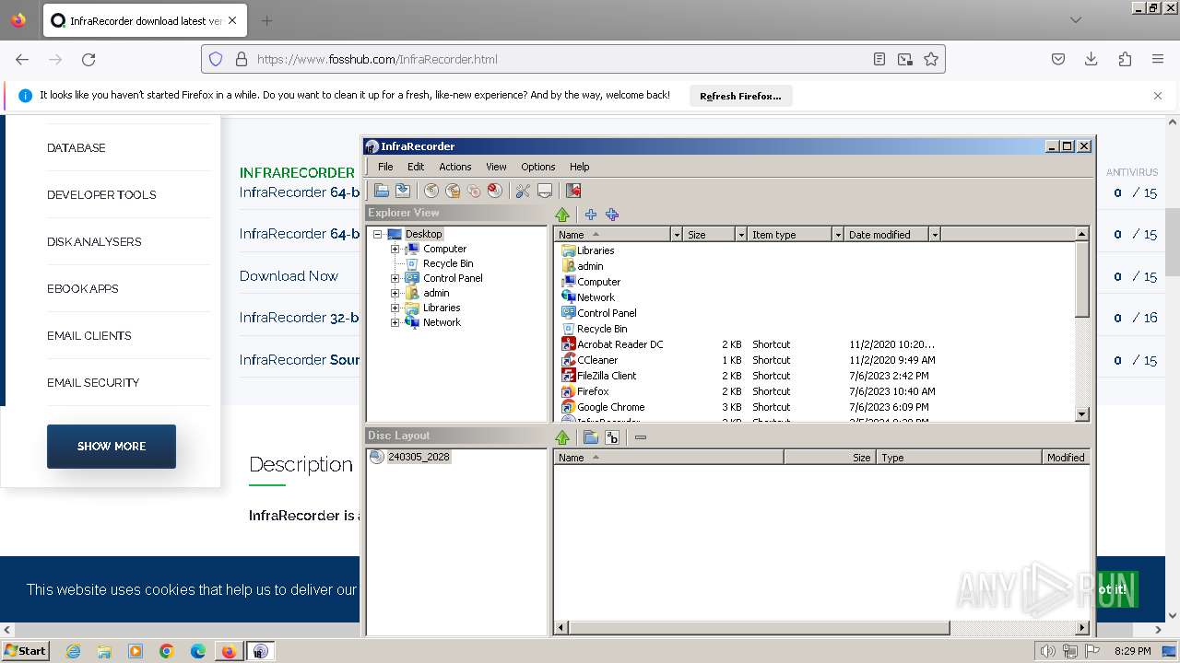Image resolution: width=1180 pixels, height=663 pixels.
Task: Click New Folder icon in Disc Layout toolbar
Action: coord(591,437)
